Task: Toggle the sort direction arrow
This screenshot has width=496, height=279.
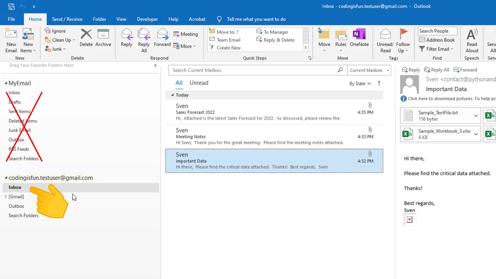Action: click(x=379, y=83)
